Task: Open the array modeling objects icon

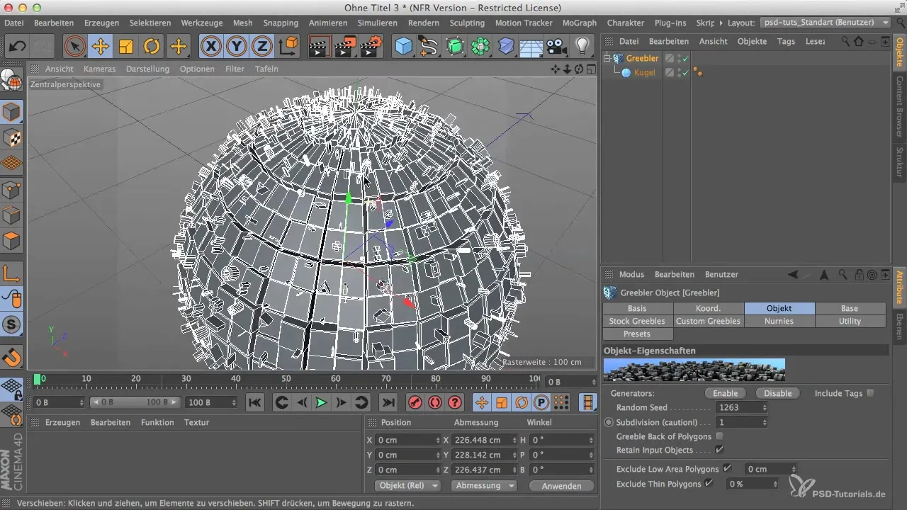Action: [x=480, y=47]
